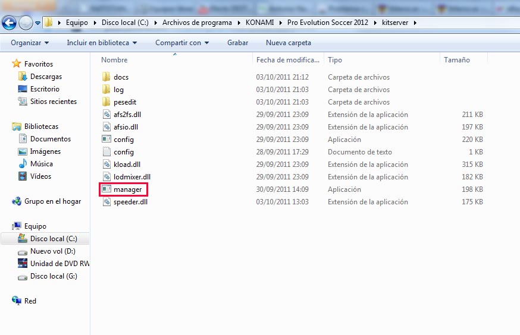Navigate to Pro Evolution Soccer 2012 breadcrumb
Screen dimensions: 520x335
pos(328,23)
